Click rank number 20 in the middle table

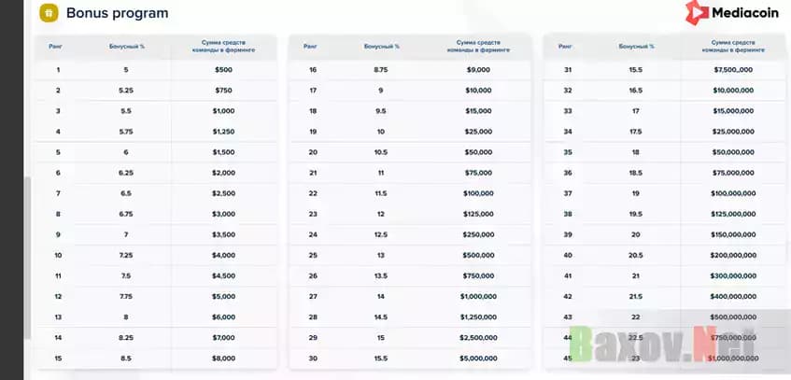click(x=313, y=152)
